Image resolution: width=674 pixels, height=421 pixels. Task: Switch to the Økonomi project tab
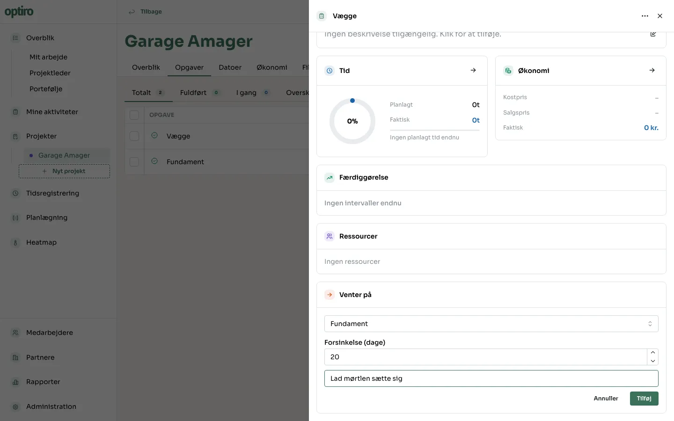pyautogui.click(x=271, y=67)
